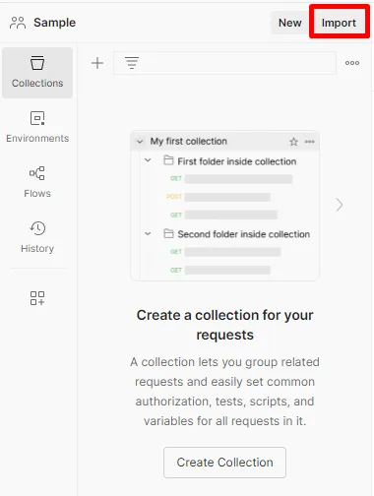Open the Collections sidebar tab

[37, 73]
